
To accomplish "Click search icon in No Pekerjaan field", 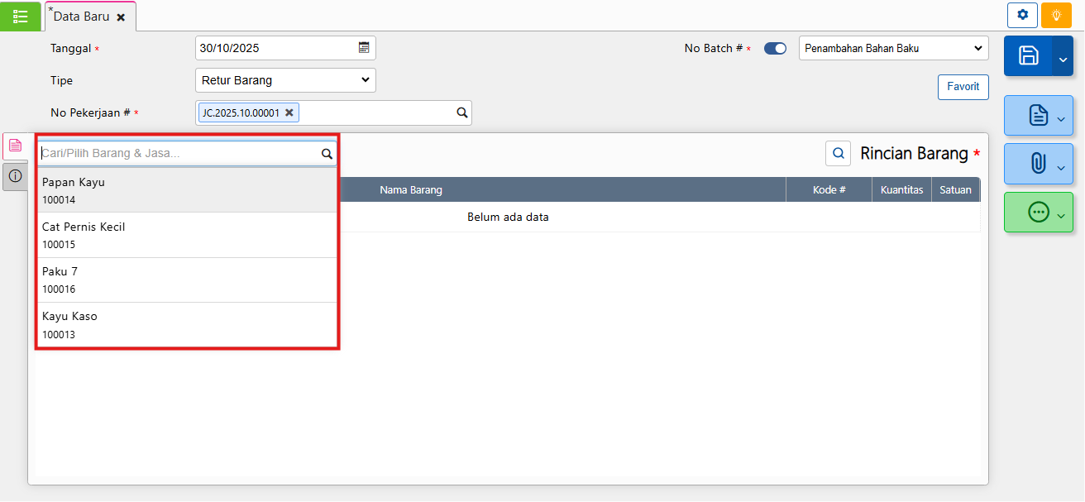I will click(462, 113).
